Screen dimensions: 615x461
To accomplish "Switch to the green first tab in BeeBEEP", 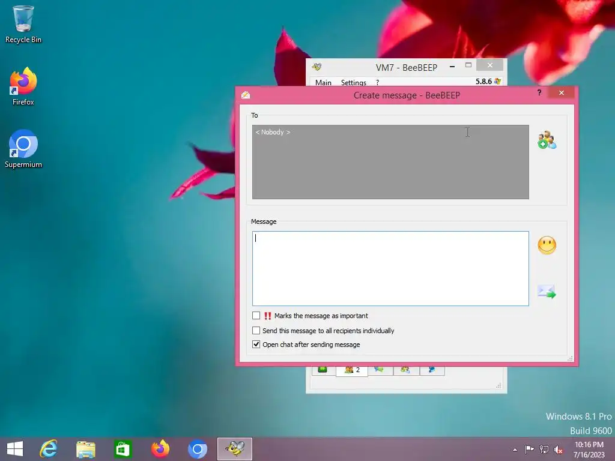I will pyautogui.click(x=323, y=370).
